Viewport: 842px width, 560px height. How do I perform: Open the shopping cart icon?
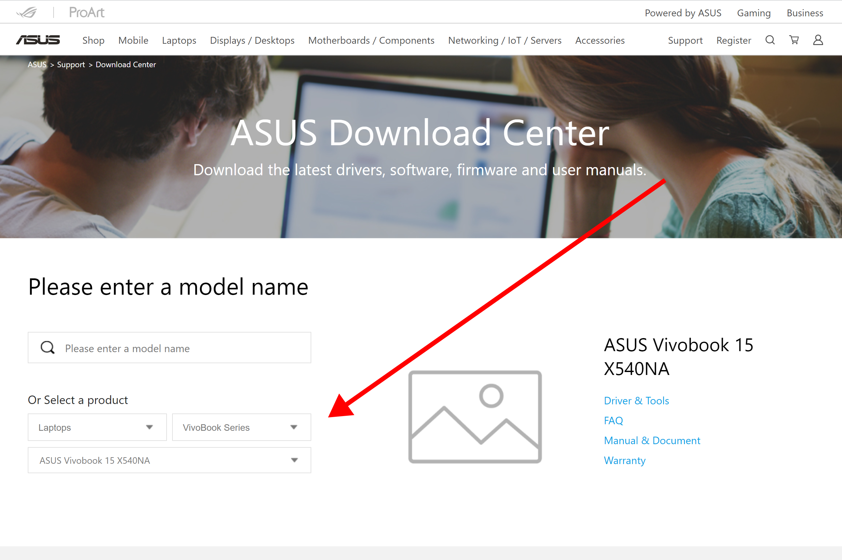pyautogui.click(x=794, y=40)
